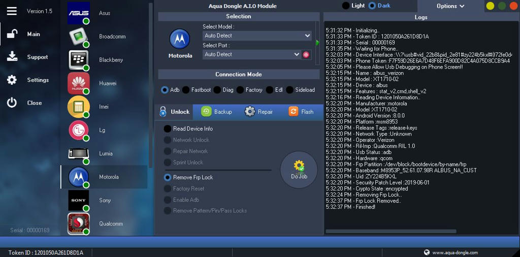Choose Fastboot connection mode
The height and width of the screenshot is (257, 520).
[197, 90]
